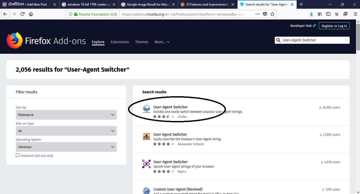Viewport: 360px width, 194px height.
Task: Click the star rating for Linder's add-on
Action: coord(164,117)
